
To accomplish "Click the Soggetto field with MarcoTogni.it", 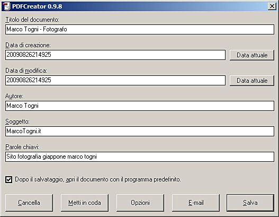I will [140, 132].
